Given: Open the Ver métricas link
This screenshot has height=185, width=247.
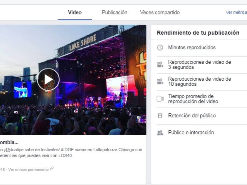Looking at the screenshot, I should point(236,13).
